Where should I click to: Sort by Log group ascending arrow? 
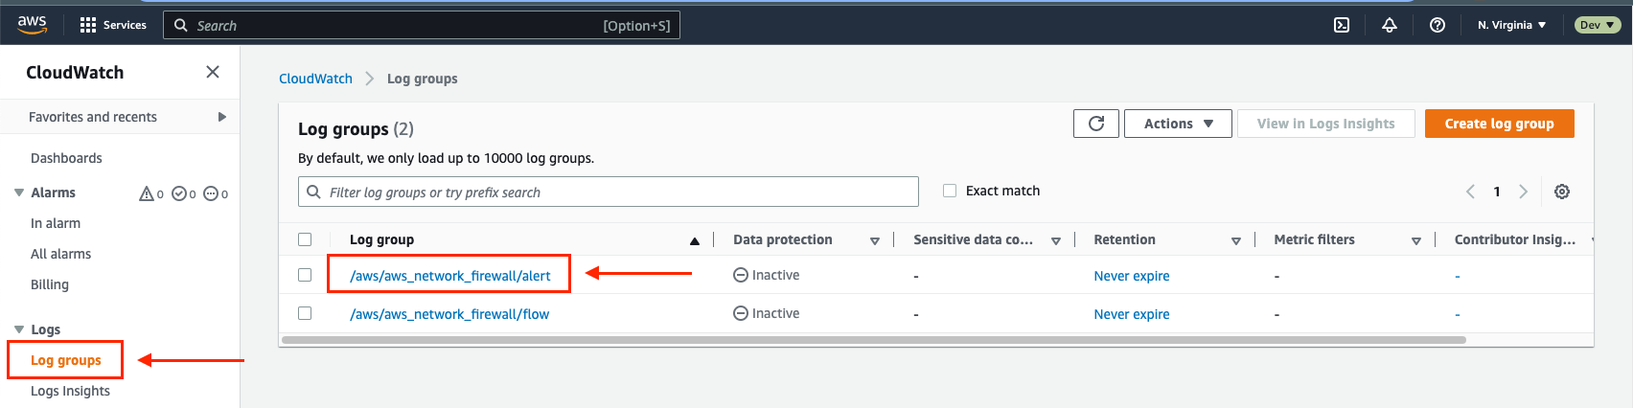point(695,241)
